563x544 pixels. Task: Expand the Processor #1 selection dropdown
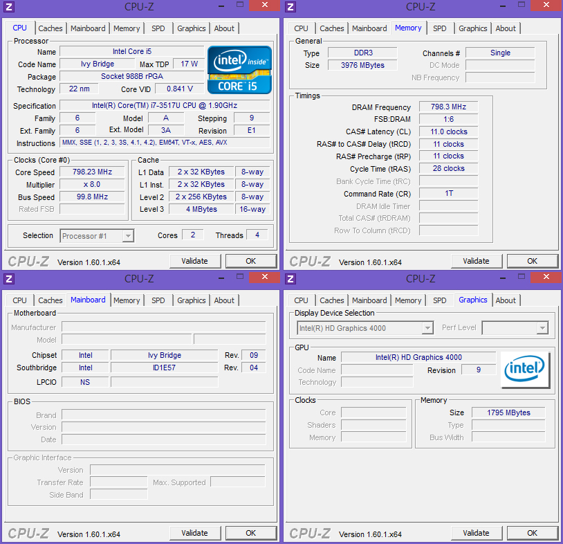(x=128, y=236)
